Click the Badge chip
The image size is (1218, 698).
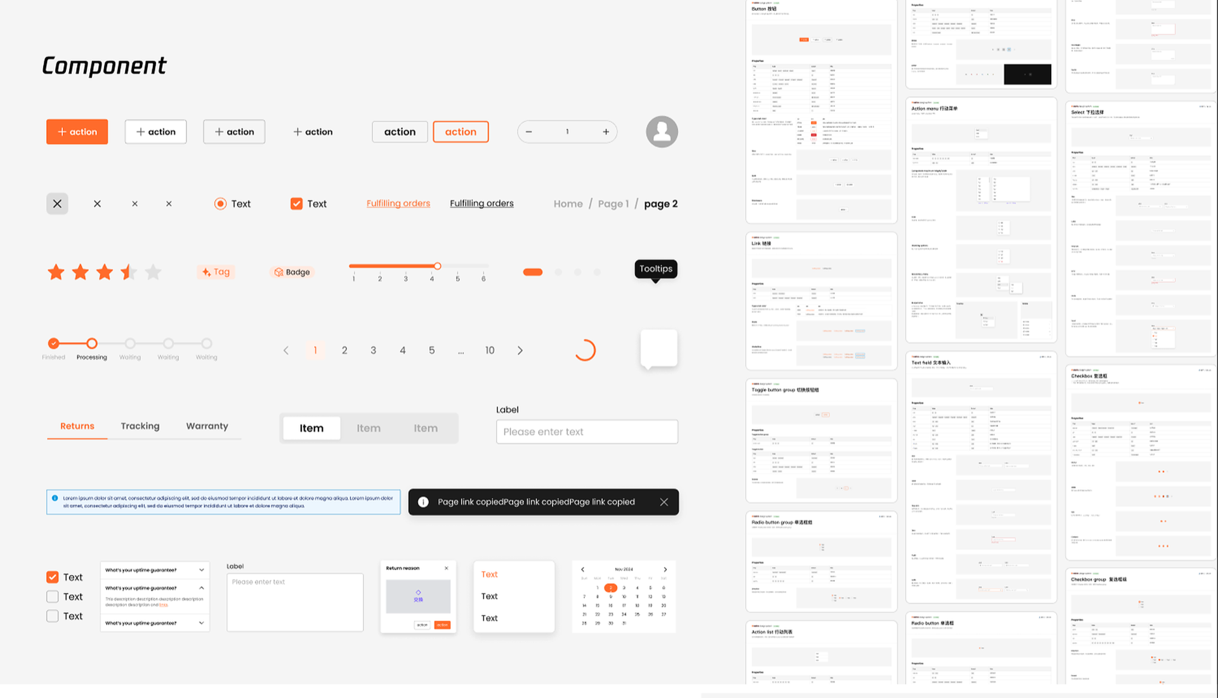pyautogui.click(x=292, y=272)
